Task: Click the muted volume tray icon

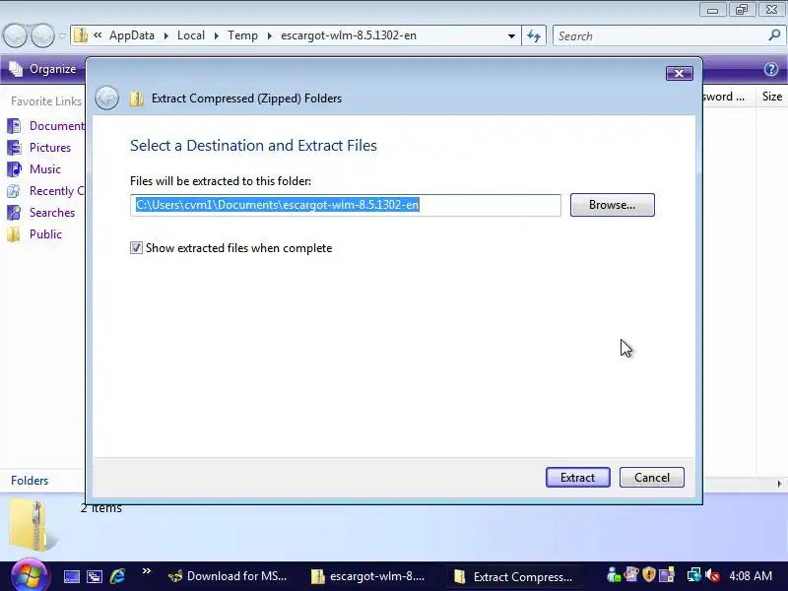Action: coord(712,575)
